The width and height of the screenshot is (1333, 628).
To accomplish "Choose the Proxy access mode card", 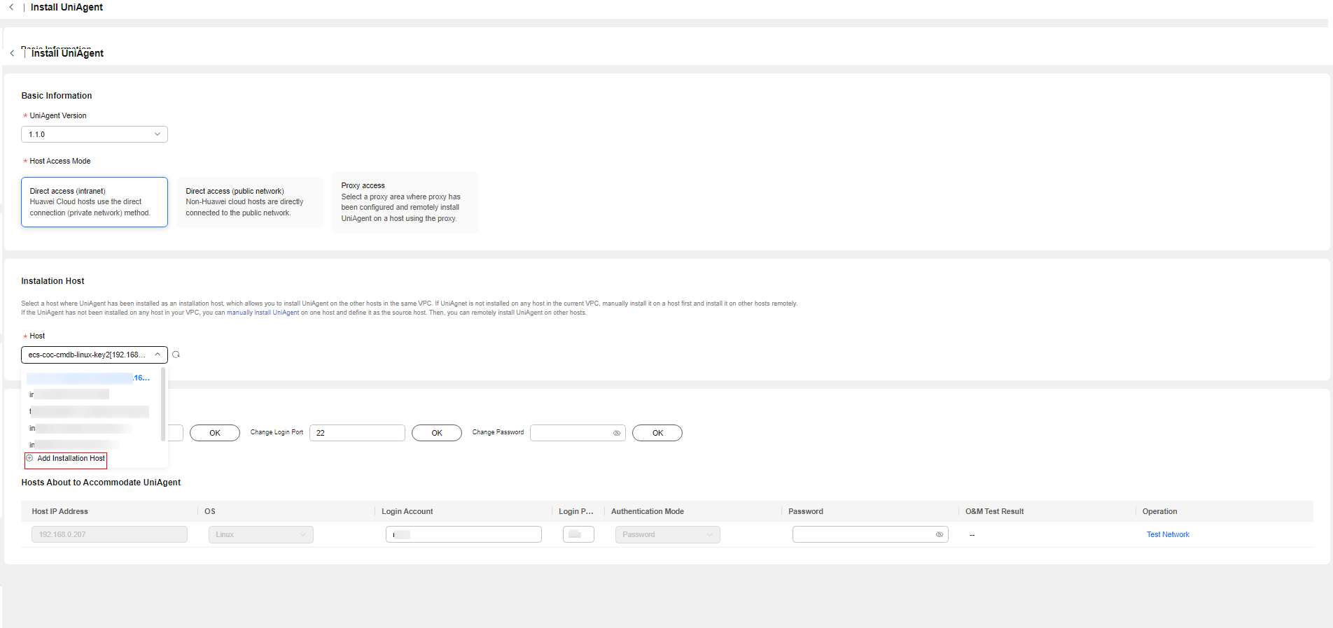I will click(x=405, y=202).
